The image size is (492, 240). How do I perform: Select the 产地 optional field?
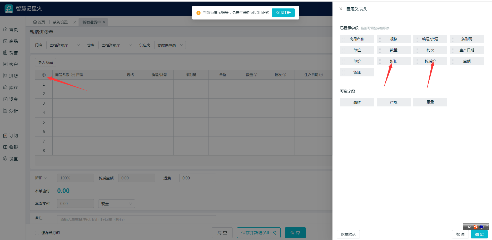point(393,102)
